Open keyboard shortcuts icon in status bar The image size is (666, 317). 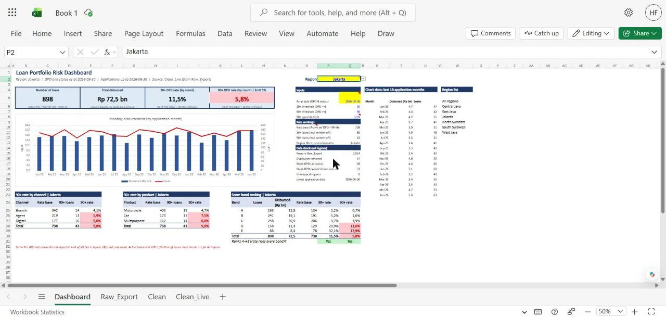pos(539,312)
